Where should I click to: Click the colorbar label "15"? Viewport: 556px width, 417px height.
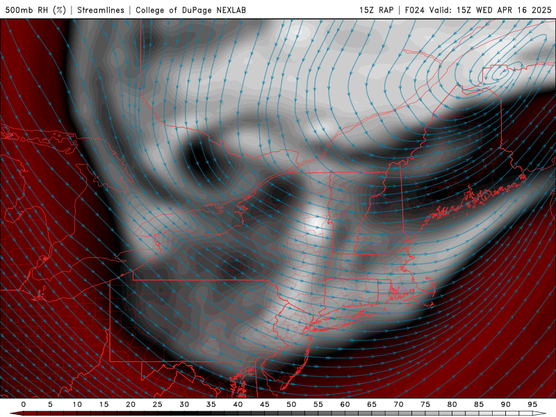[x=104, y=404]
